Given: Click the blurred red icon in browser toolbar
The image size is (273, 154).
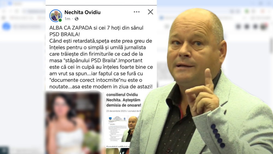Looking at the screenshot, I should coord(263,11).
